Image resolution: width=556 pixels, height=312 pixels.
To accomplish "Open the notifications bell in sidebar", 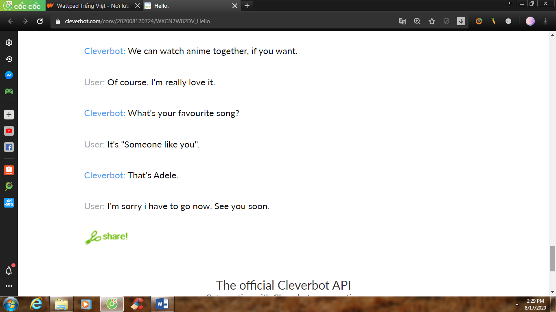I will [x=9, y=271].
